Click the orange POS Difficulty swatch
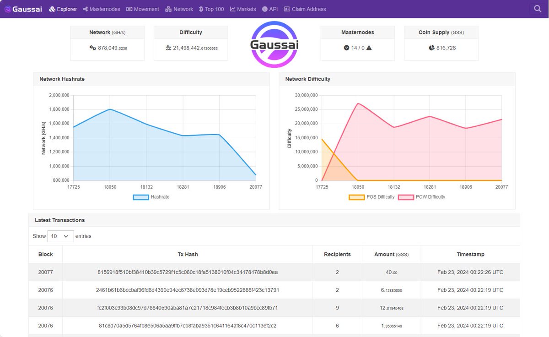The width and height of the screenshot is (549, 337). point(357,197)
